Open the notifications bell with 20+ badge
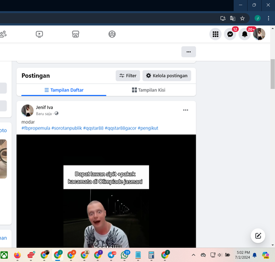Image resolution: width=275 pixels, height=262 pixels. tap(245, 34)
